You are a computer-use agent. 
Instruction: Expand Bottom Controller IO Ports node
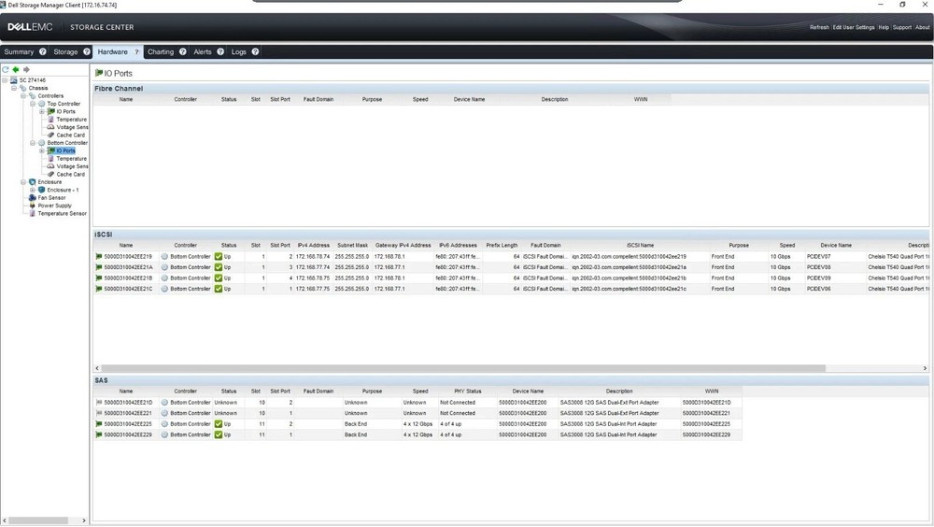[42, 150]
